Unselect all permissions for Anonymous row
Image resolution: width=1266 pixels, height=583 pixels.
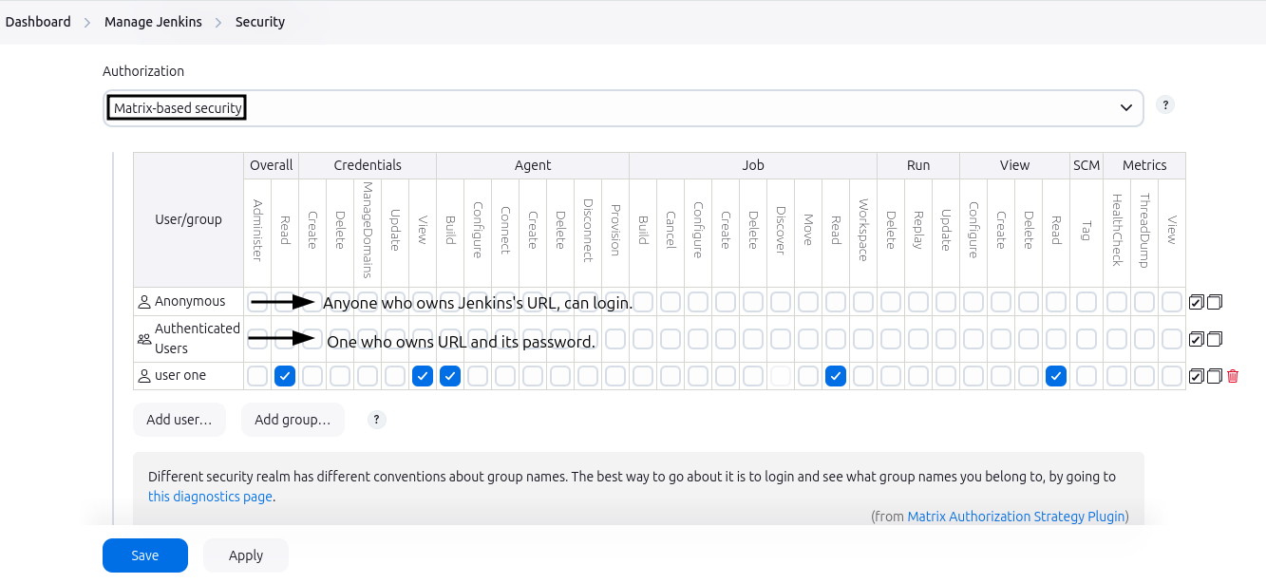[x=1214, y=302]
